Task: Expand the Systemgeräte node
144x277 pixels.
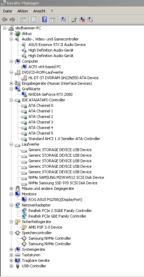Action: [x=11, y=249]
